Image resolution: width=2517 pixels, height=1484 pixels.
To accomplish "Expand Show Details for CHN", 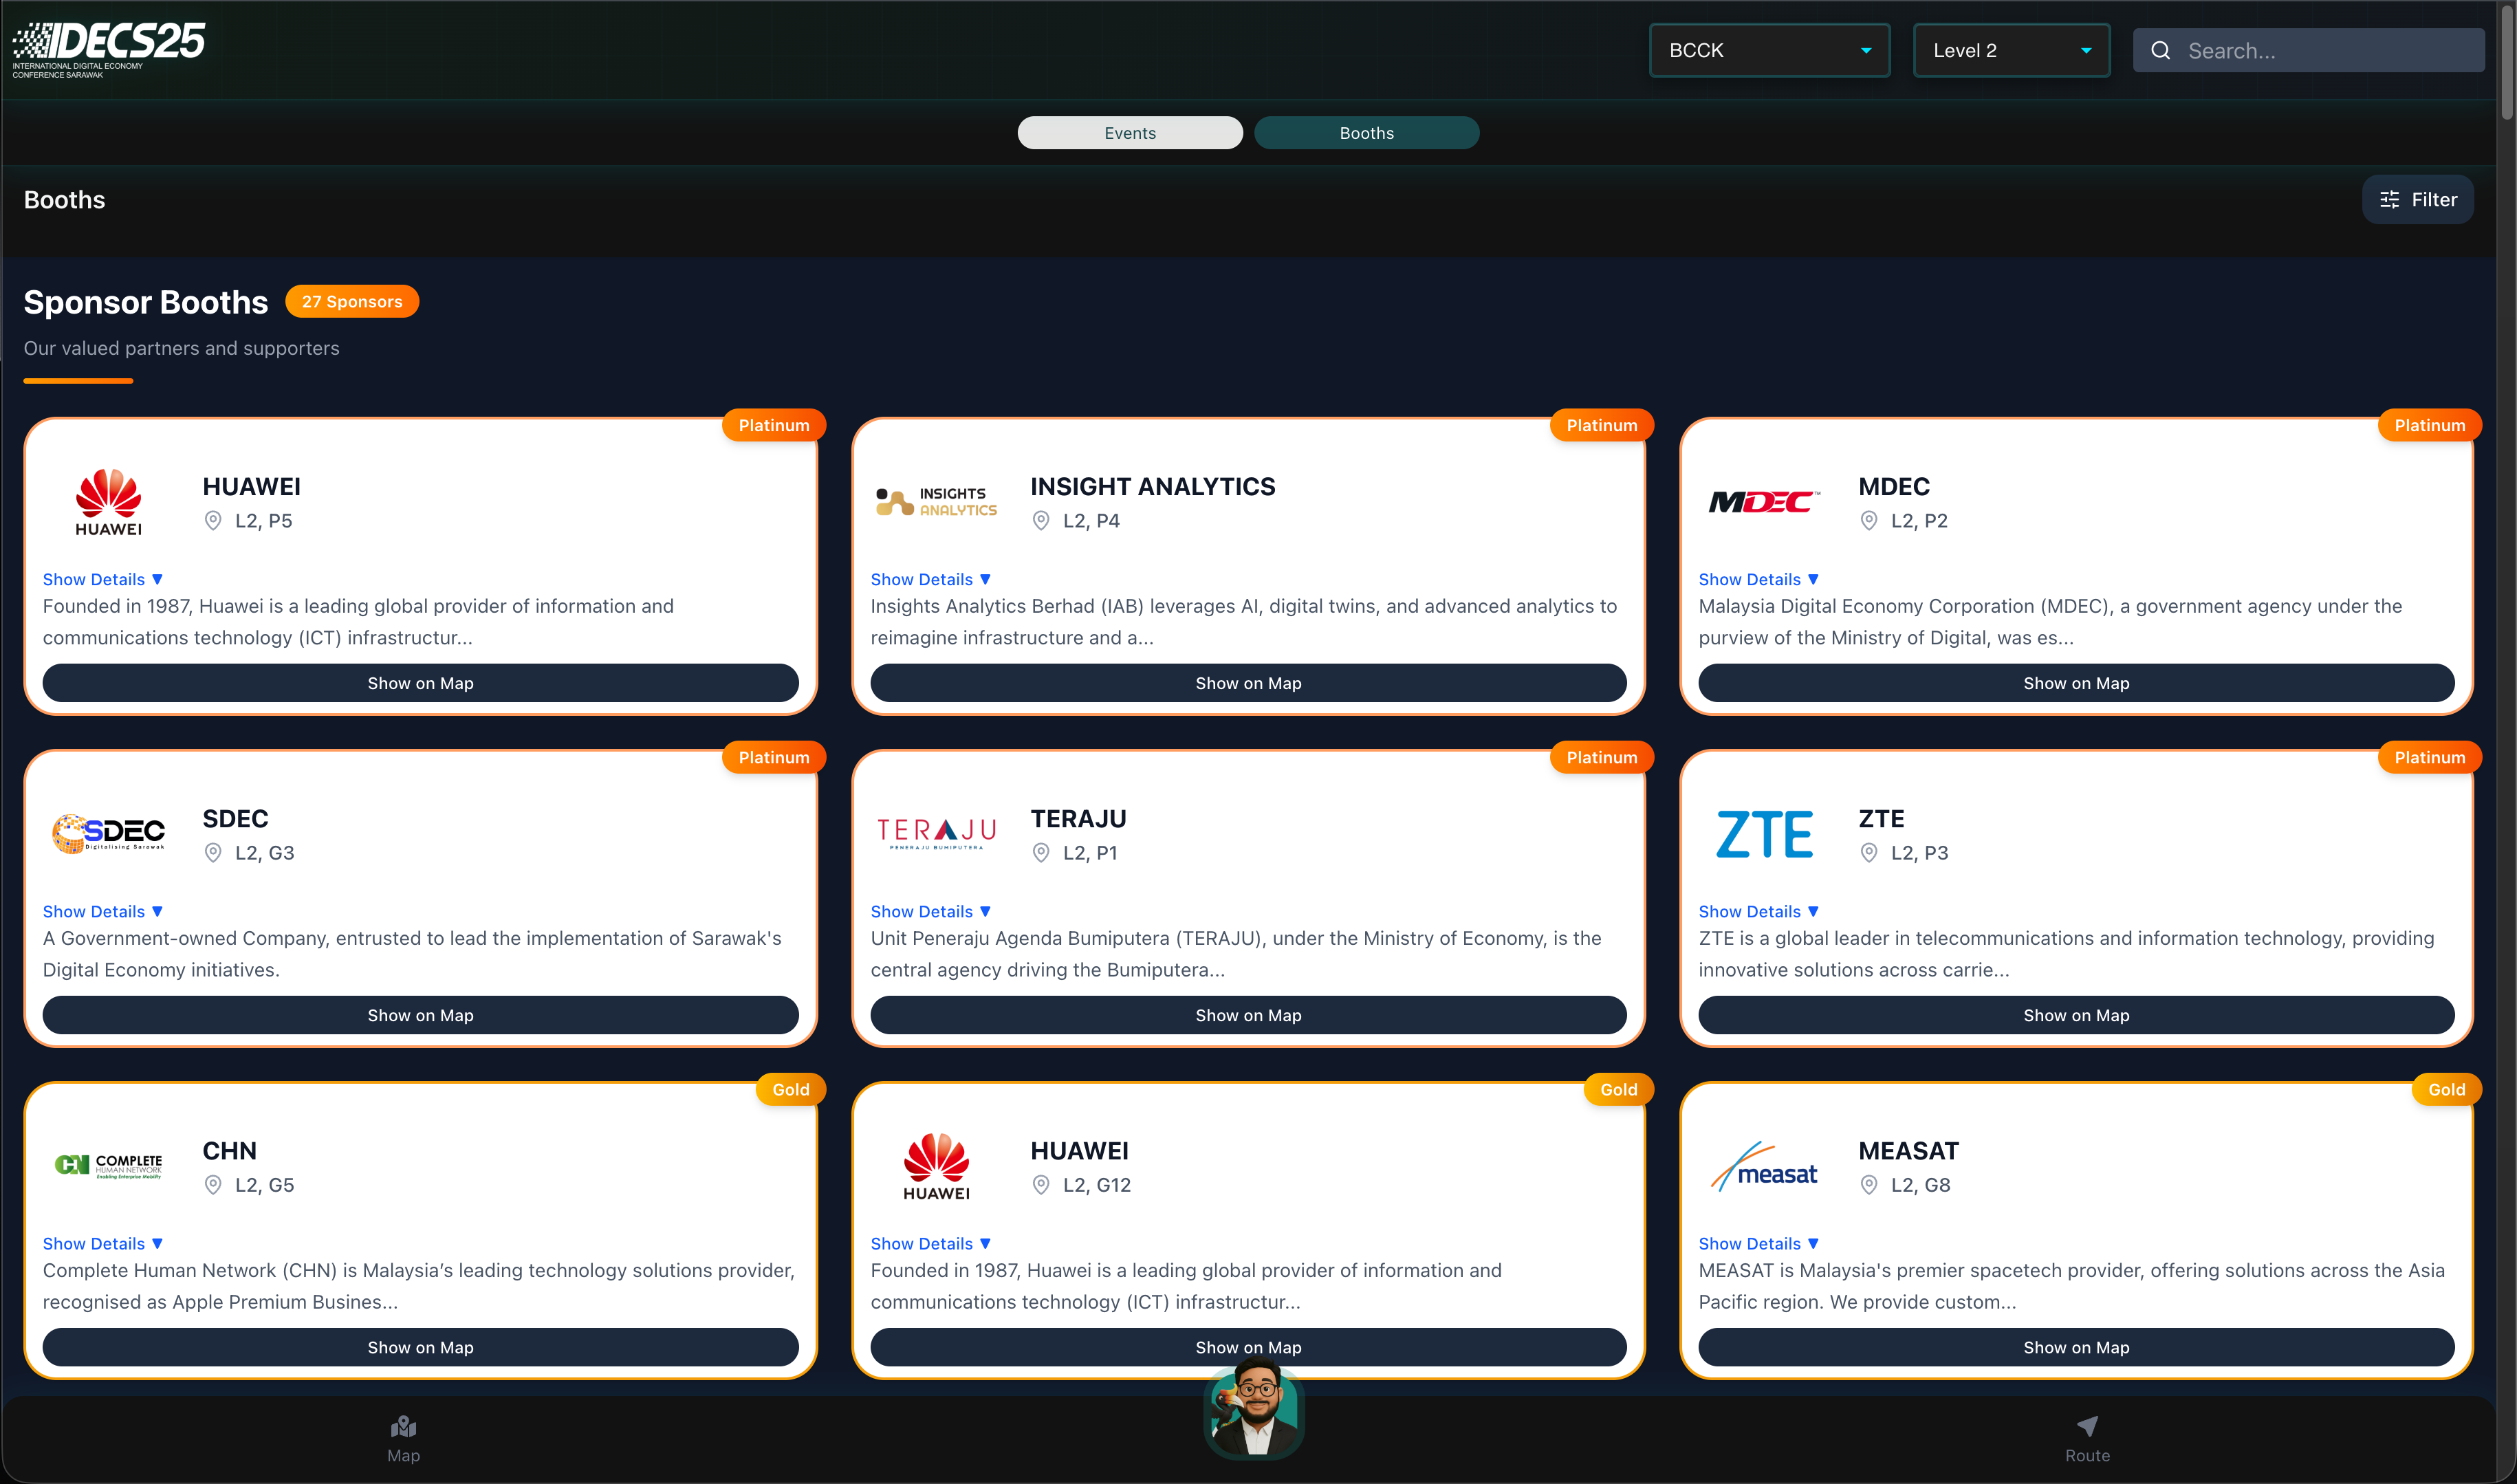I will coord(103,1243).
